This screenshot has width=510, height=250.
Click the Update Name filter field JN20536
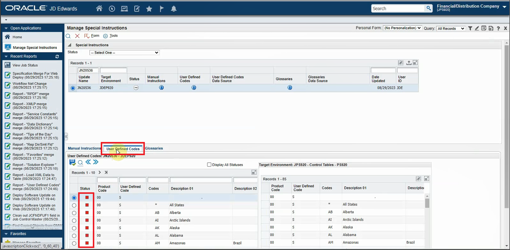[88, 70]
